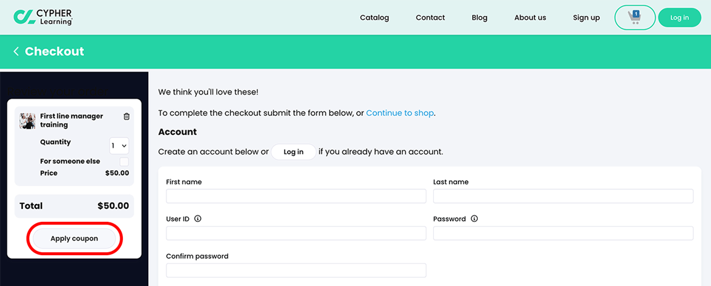
Task: Click the CYPHER Learning logo
Action: point(43,17)
